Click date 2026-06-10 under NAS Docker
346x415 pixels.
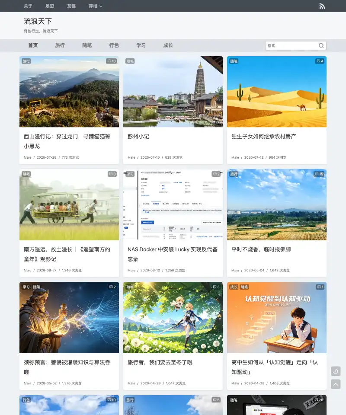150,271
